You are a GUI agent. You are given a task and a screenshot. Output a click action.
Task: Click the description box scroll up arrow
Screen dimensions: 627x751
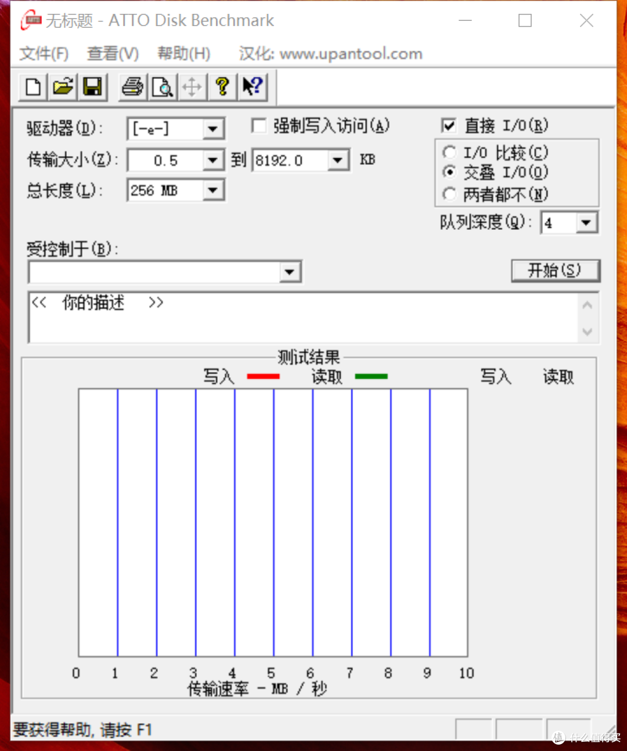click(x=588, y=305)
